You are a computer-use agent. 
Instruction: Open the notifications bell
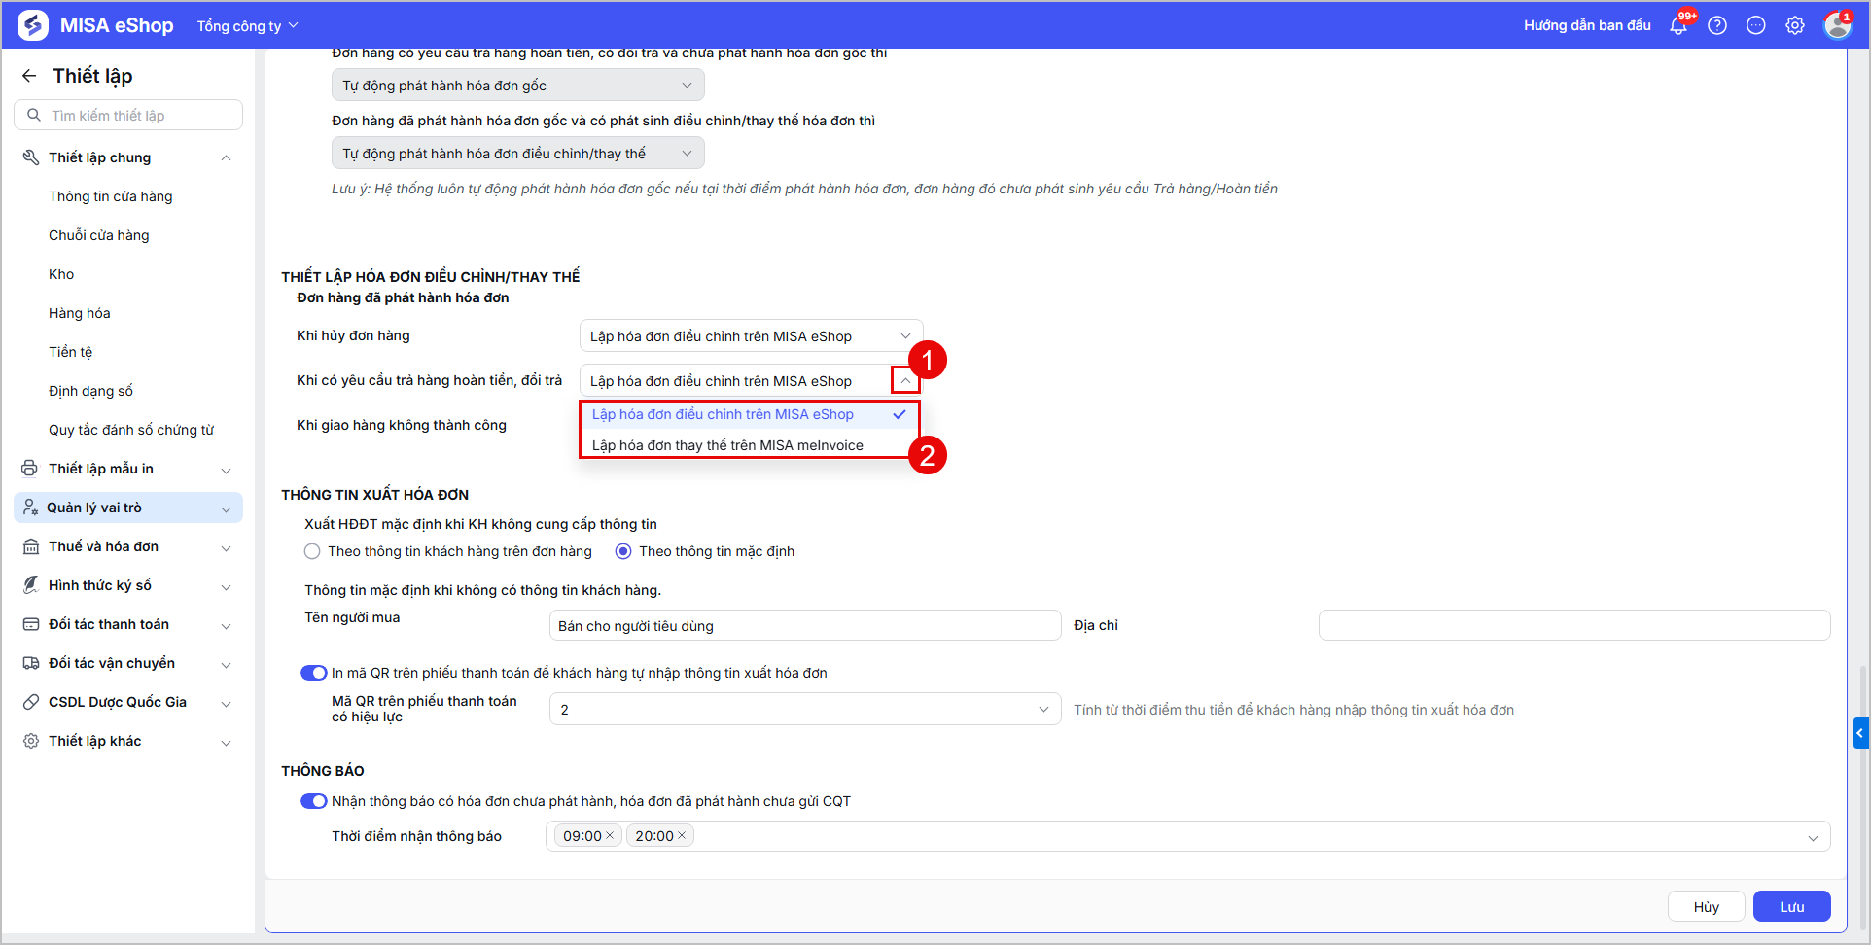pos(1678,25)
